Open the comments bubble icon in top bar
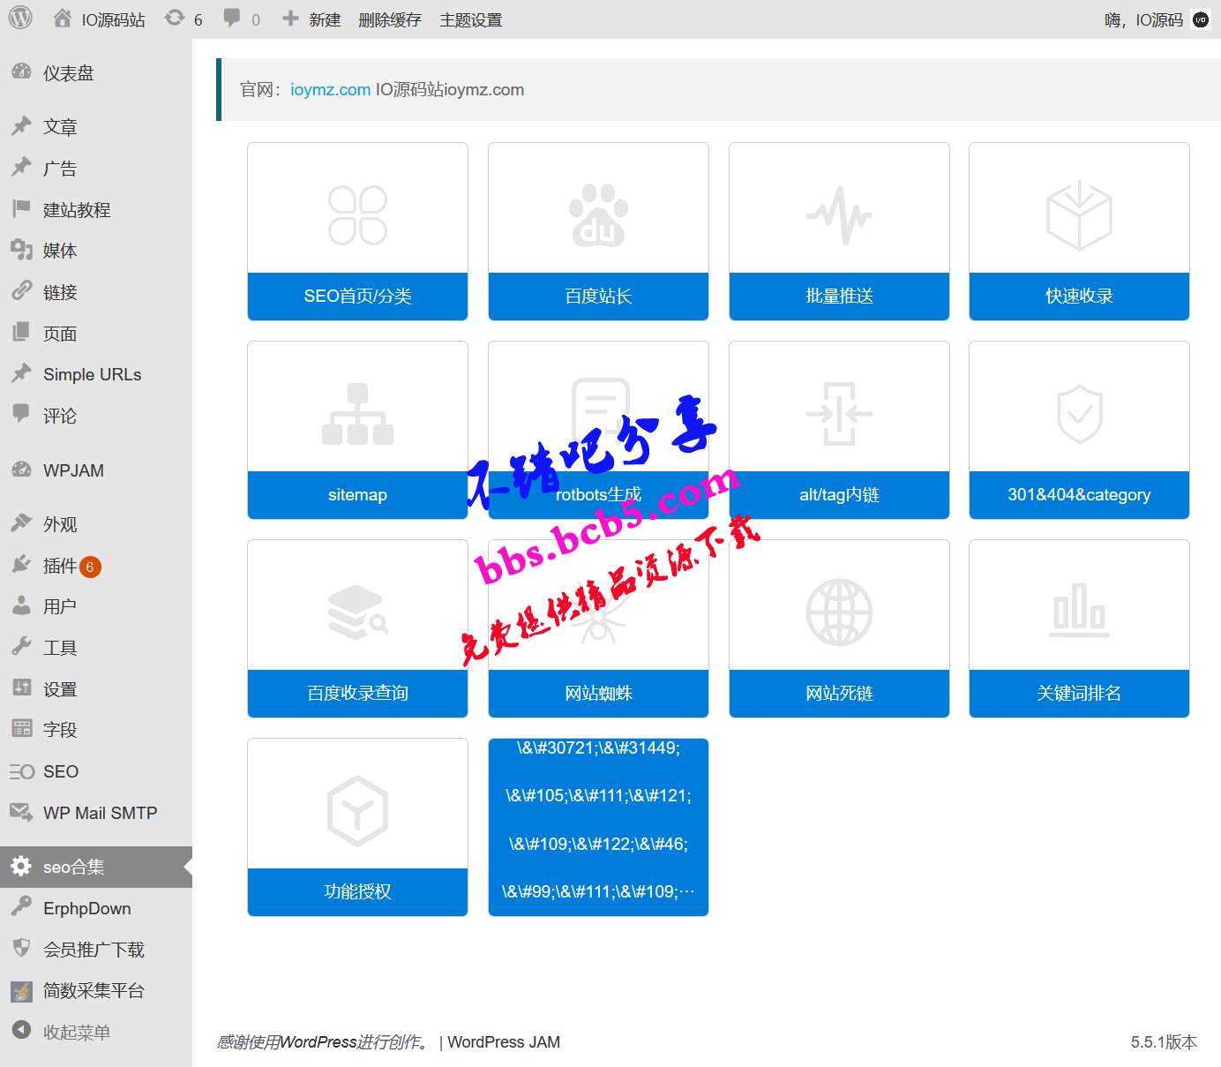Viewport: 1221px width, 1067px height. (232, 18)
